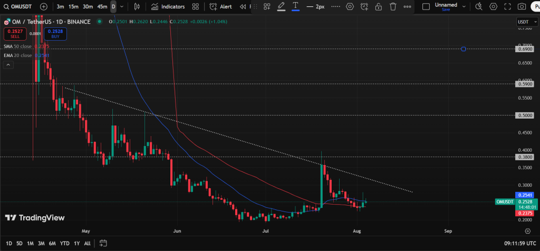
Task: Open the go to date calendar icon
Action: pos(103,243)
